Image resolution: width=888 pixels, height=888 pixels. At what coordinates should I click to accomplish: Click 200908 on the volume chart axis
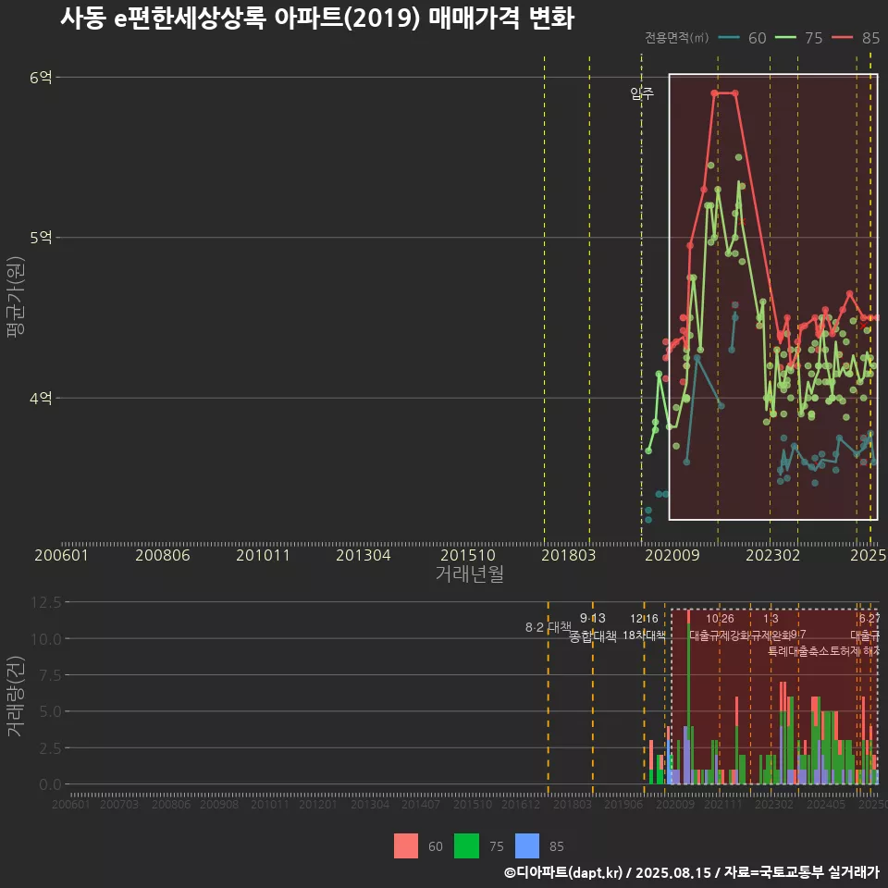click(219, 804)
